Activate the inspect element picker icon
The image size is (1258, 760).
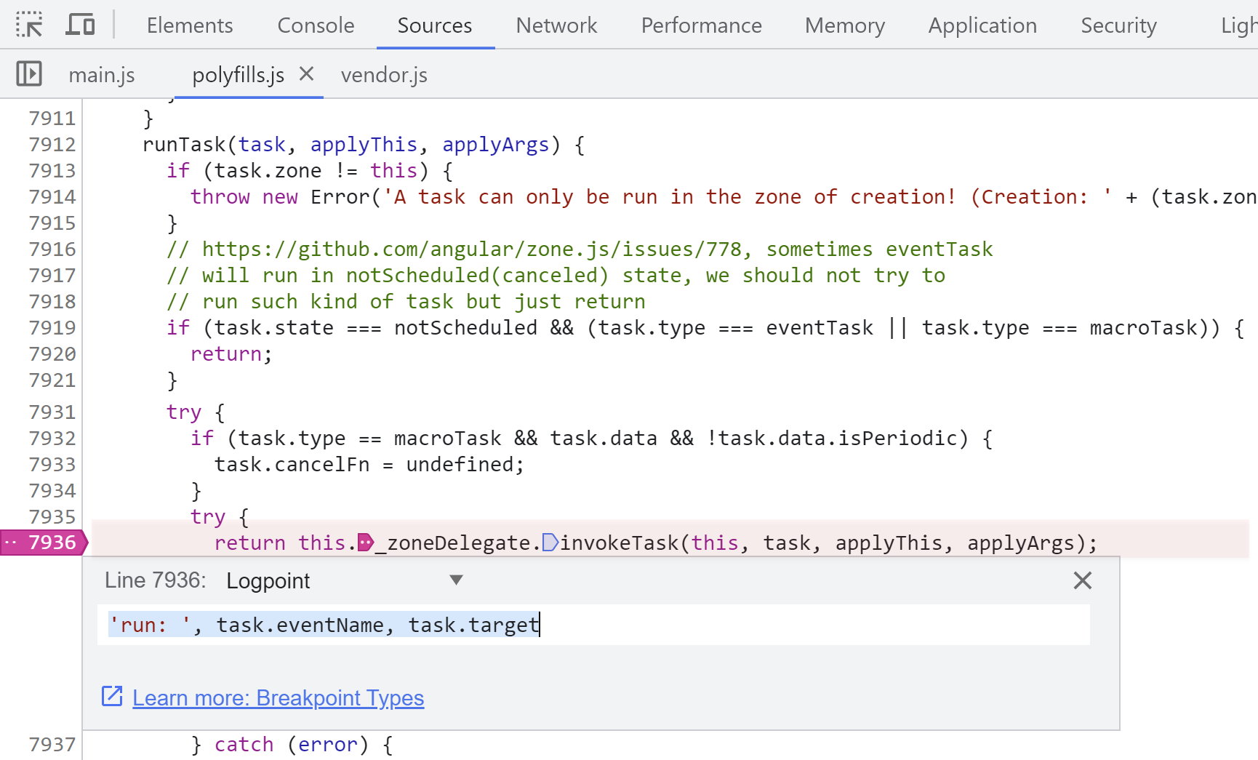[29, 25]
